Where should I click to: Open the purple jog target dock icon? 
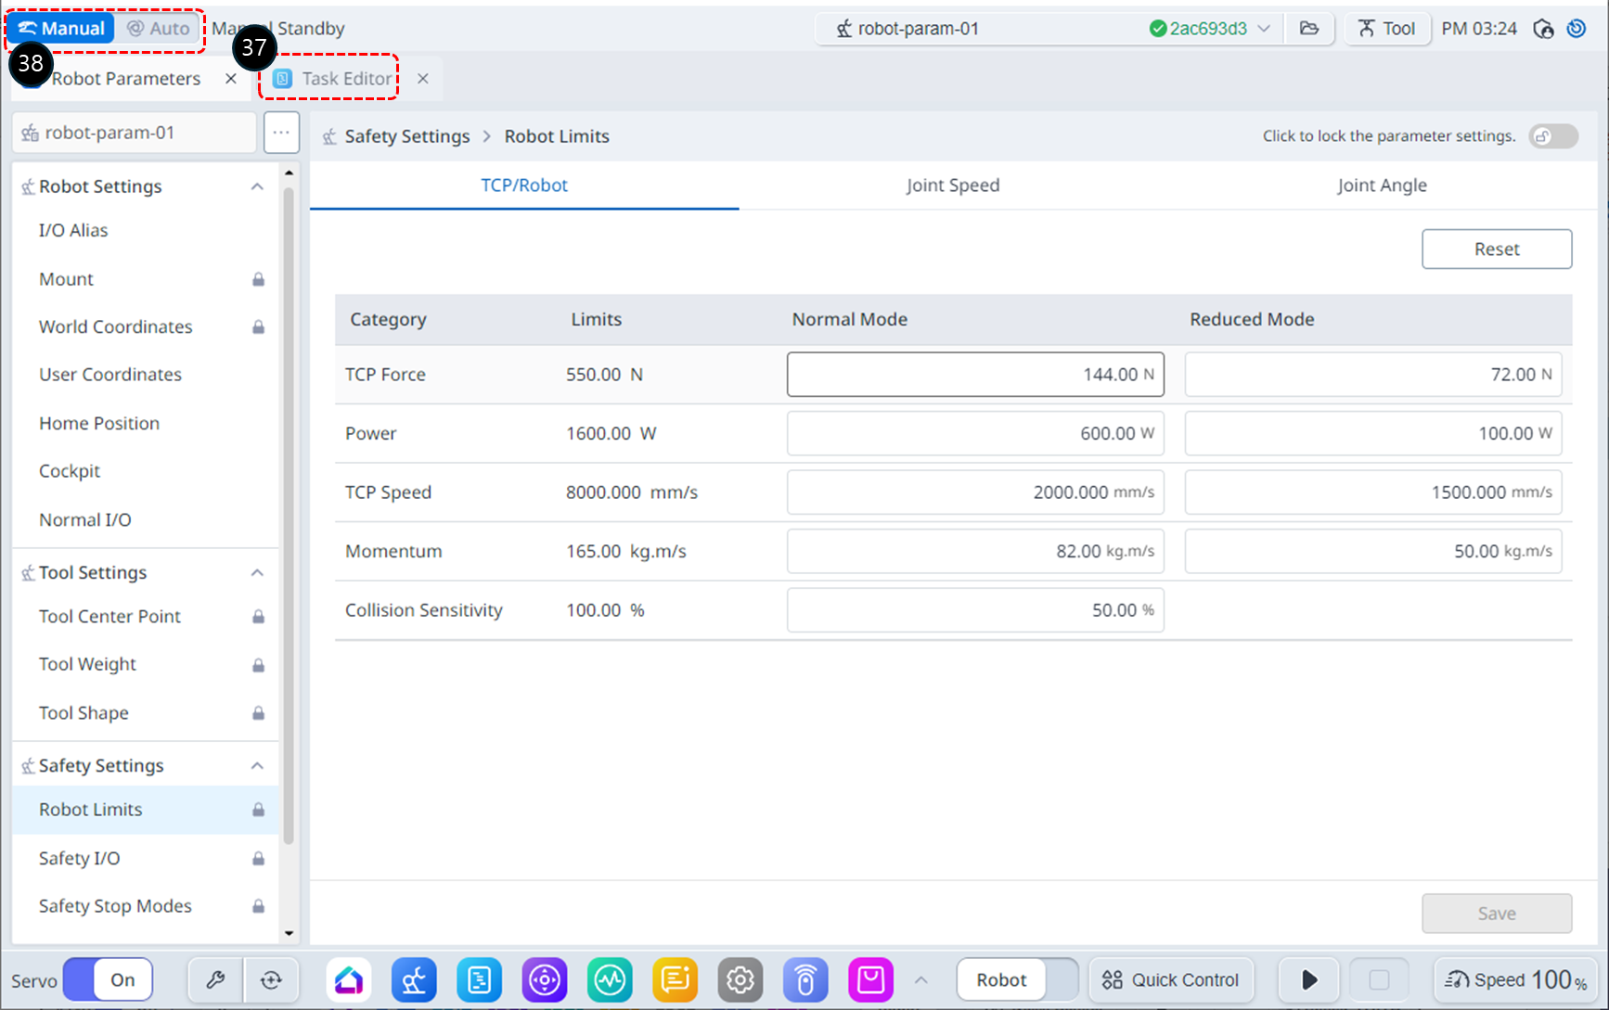pyautogui.click(x=545, y=979)
